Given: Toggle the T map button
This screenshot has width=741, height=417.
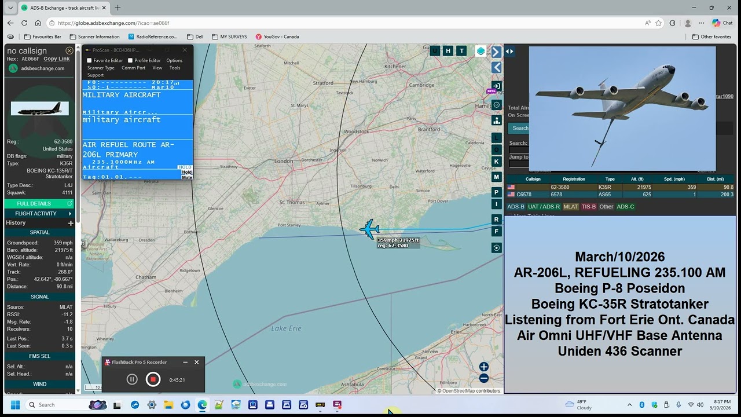Looking at the screenshot, I should coord(461,51).
